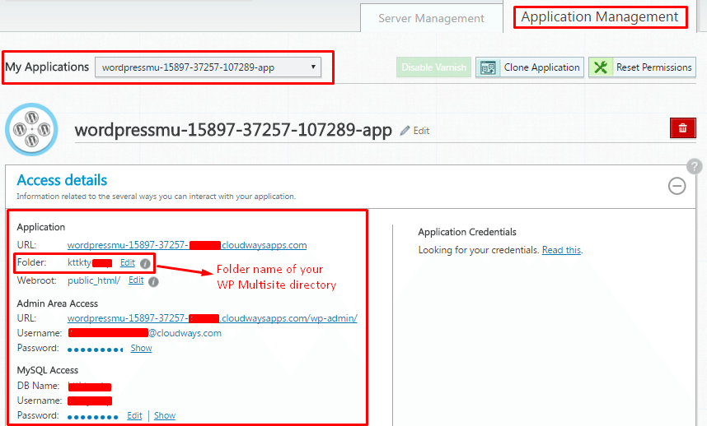Screen dimensions: 707x426
Task: Click the Reset Permissions button
Action: tap(642, 67)
